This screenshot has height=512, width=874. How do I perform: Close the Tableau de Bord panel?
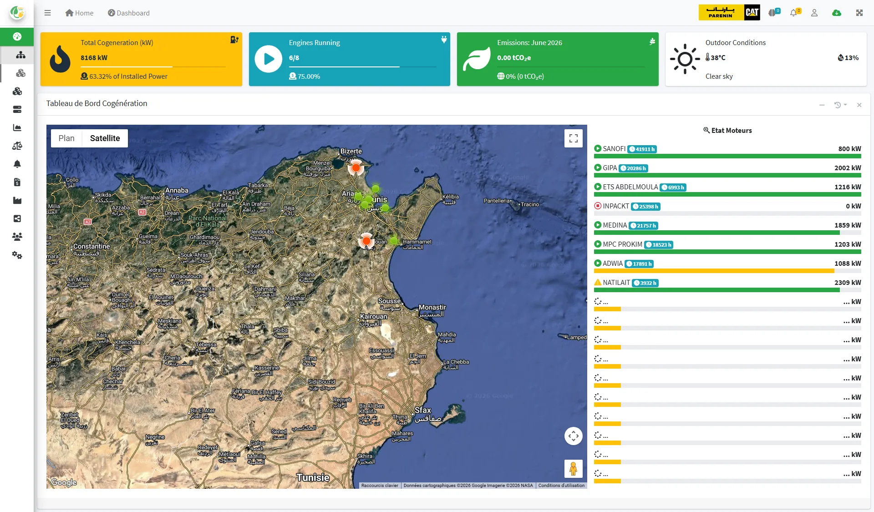(859, 105)
